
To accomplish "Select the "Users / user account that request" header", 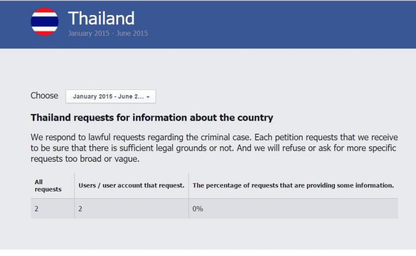I will pyautogui.click(x=131, y=185).
